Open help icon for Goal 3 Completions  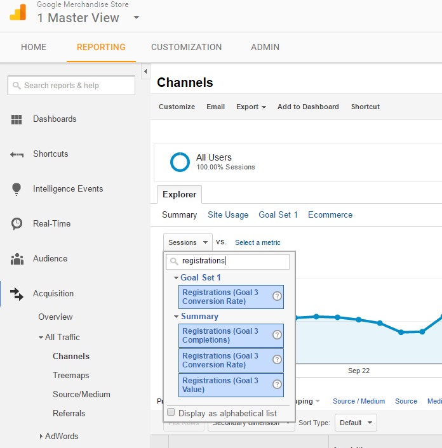pyautogui.click(x=277, y=334)
